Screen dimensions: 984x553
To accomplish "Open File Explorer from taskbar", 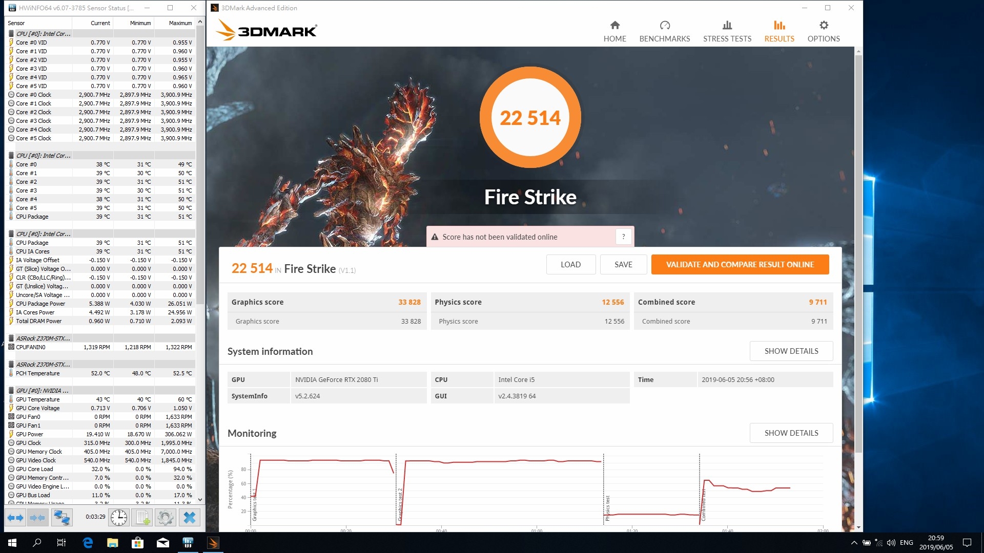I will (113, 543).
